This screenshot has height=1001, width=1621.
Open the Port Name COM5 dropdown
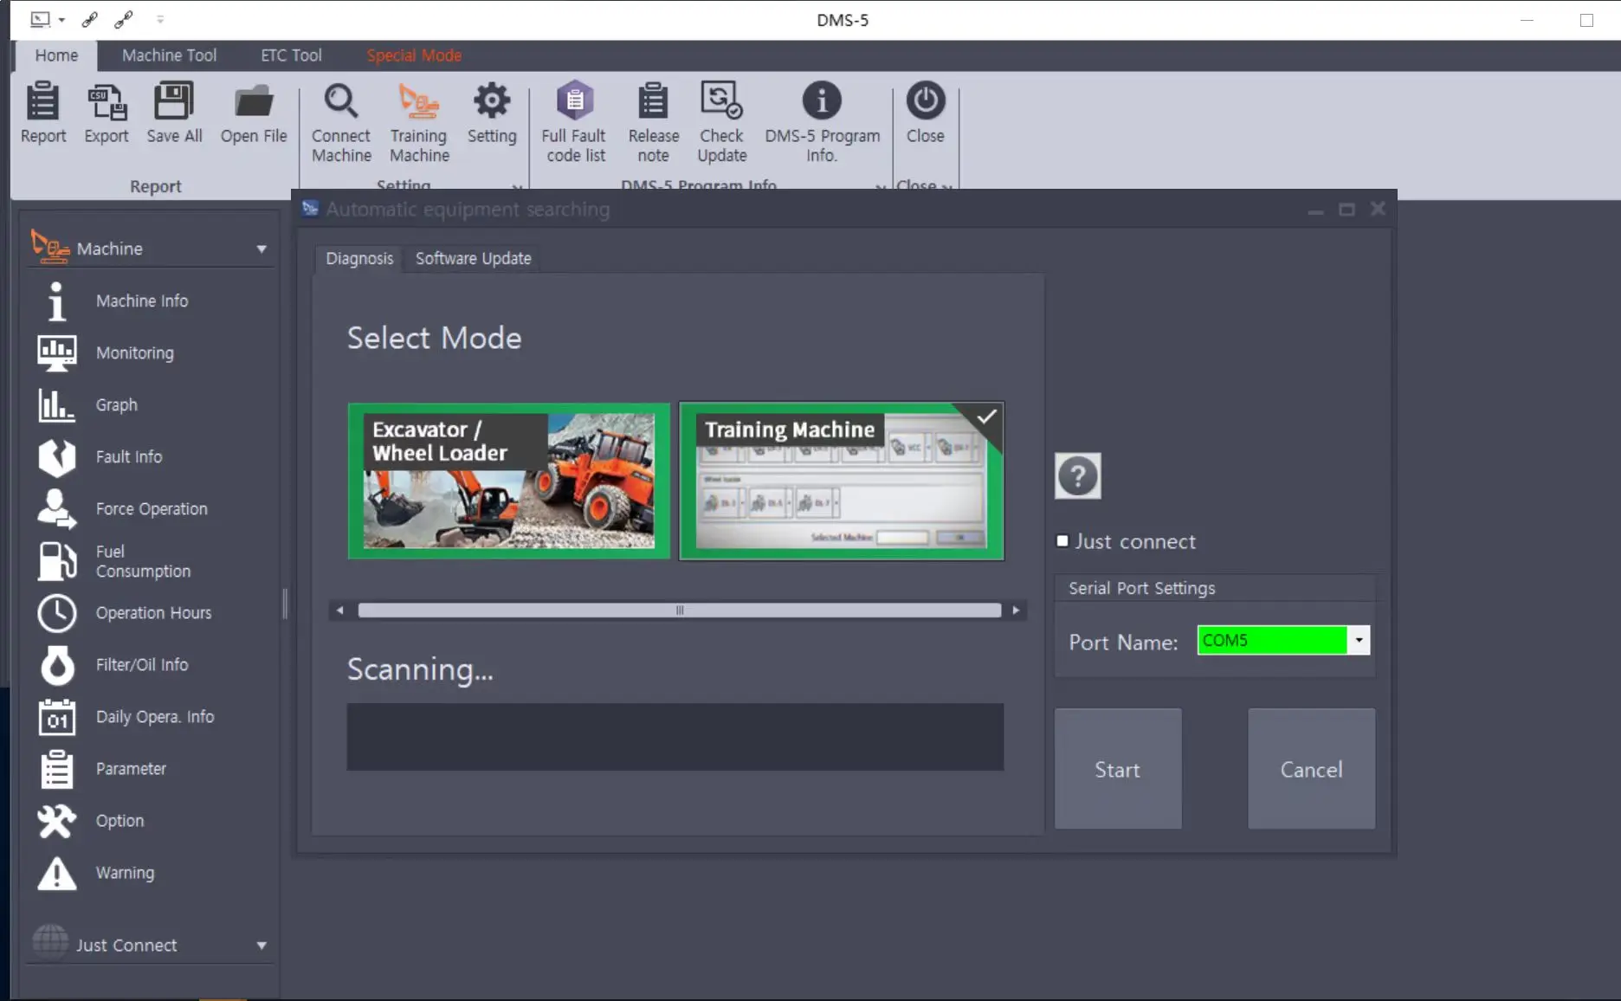point(1359,641)
